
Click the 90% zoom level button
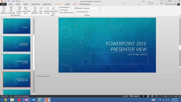pyautogui.click(x=176, y=96)
